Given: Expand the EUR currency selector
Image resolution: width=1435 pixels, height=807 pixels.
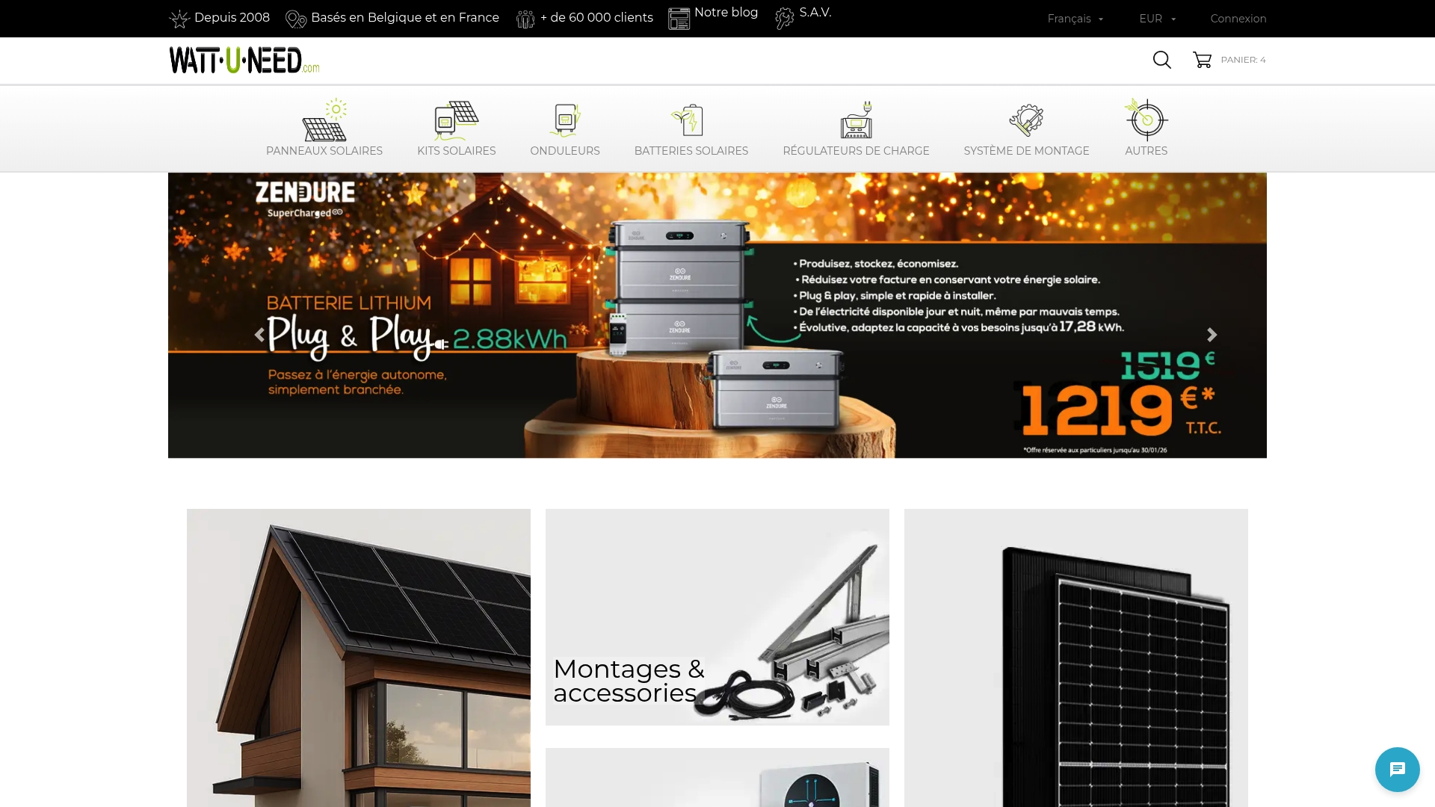Looking at the screenshot, I should (x=1156, y=18).
